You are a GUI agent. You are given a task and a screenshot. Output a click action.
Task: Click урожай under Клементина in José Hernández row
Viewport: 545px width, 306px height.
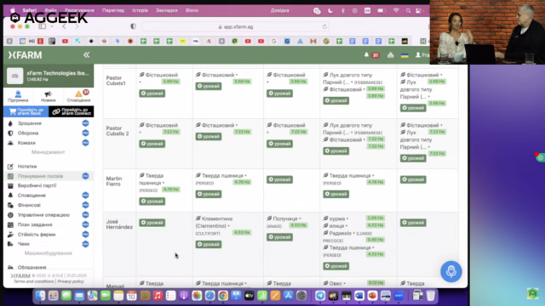(209, 244)
